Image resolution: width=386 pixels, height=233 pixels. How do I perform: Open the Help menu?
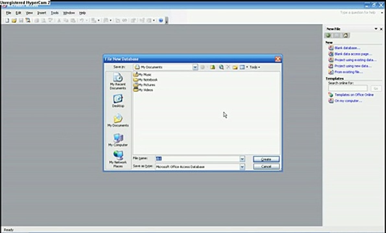(82, 13)
